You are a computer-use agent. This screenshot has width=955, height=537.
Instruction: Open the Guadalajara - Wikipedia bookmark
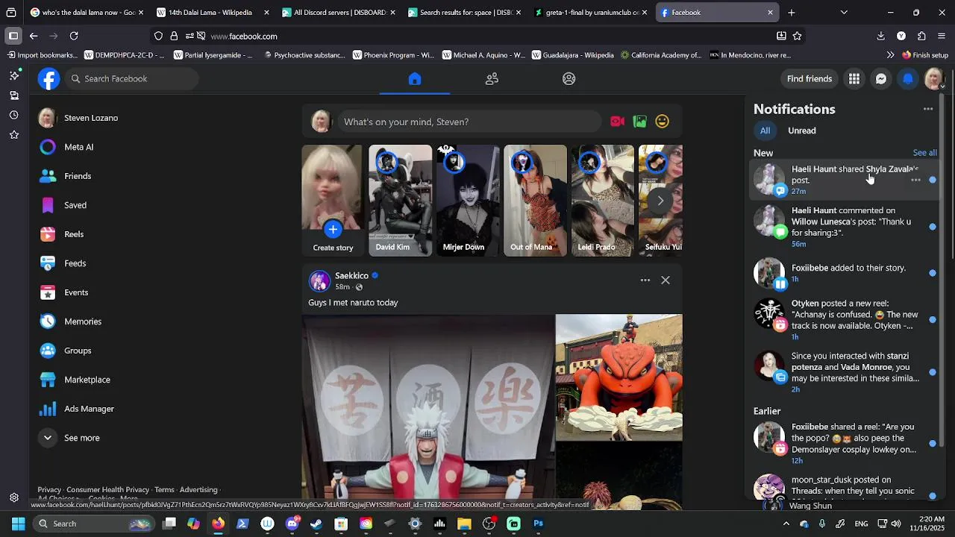tap(572, 55)
